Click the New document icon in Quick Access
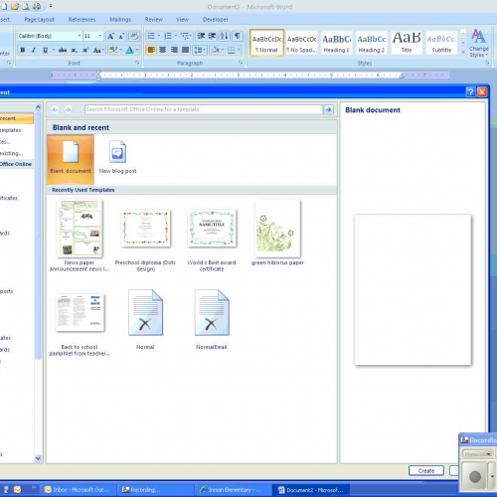 pos(4,6)
